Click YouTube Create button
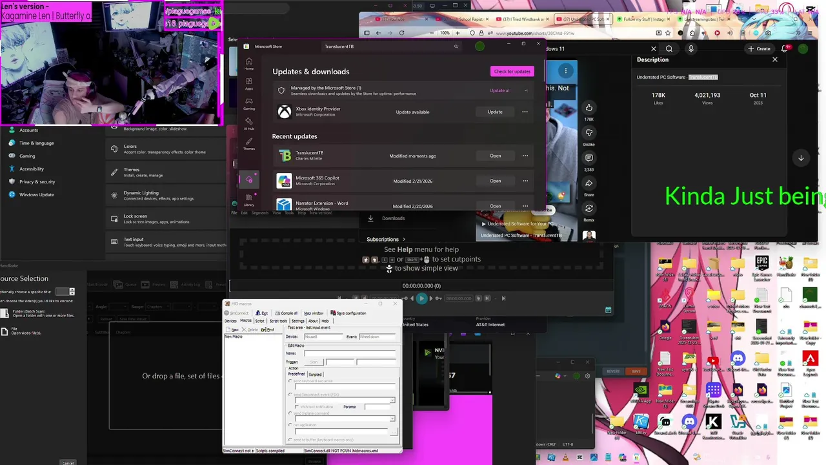 click(759, 48)
